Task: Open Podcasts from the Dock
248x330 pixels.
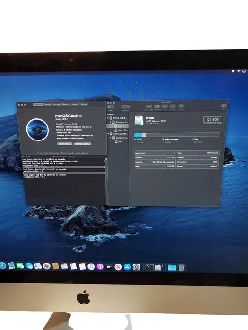Action: (100, 267)
